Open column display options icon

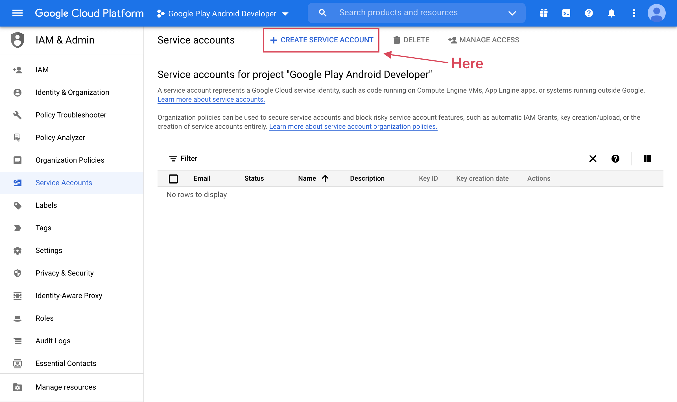[647, 159]
